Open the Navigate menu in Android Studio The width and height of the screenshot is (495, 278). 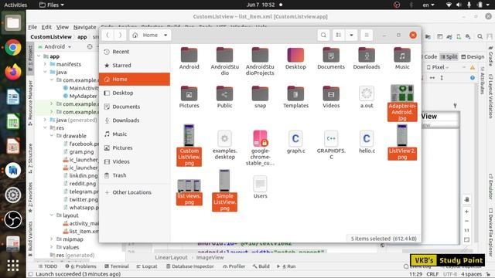point(84,27)
